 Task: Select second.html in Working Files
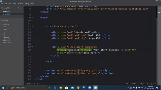click(7, 14)
